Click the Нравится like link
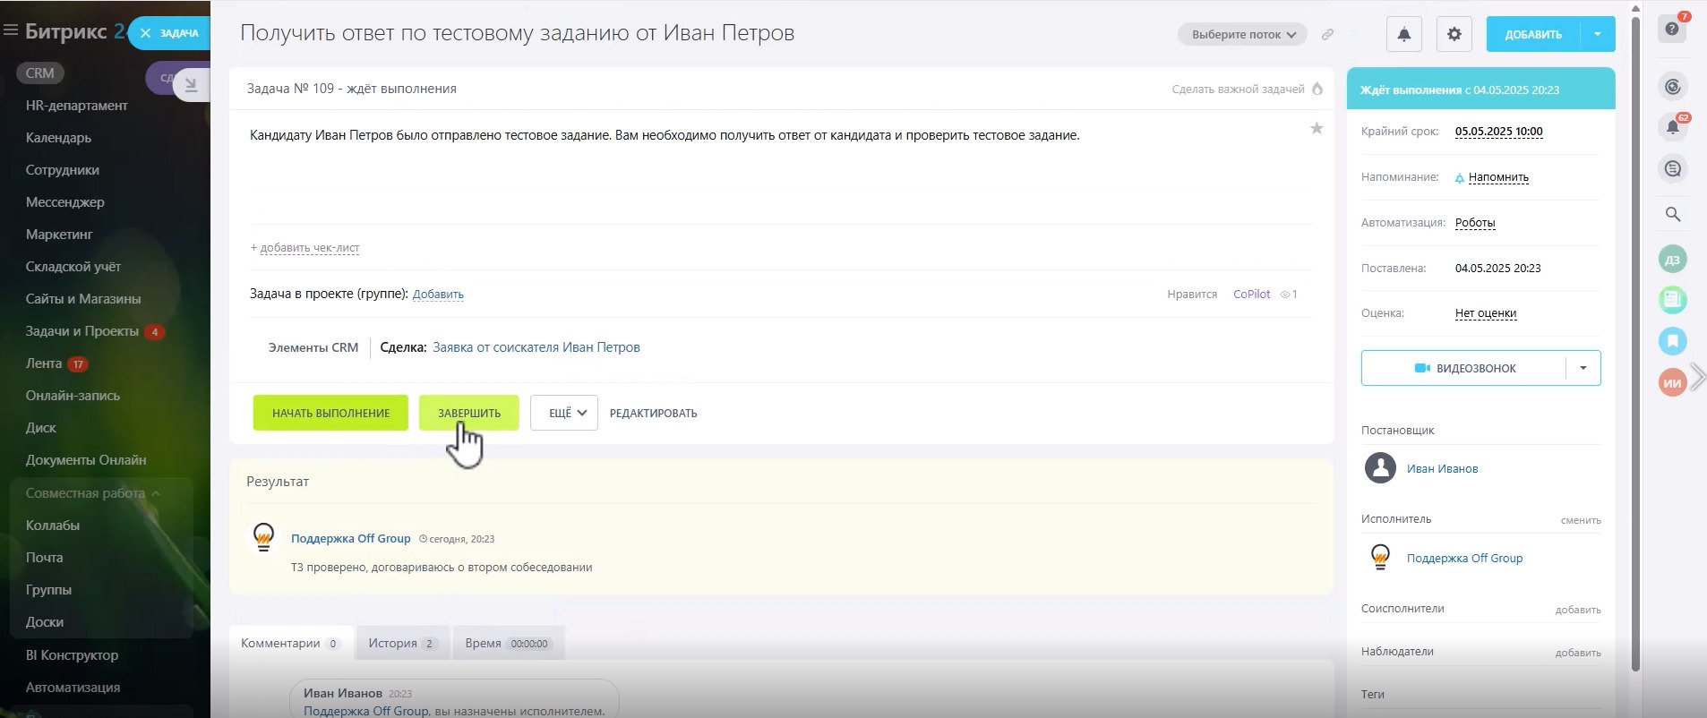This screenshot has width=1707, height=718. [x=1192, y=295]
